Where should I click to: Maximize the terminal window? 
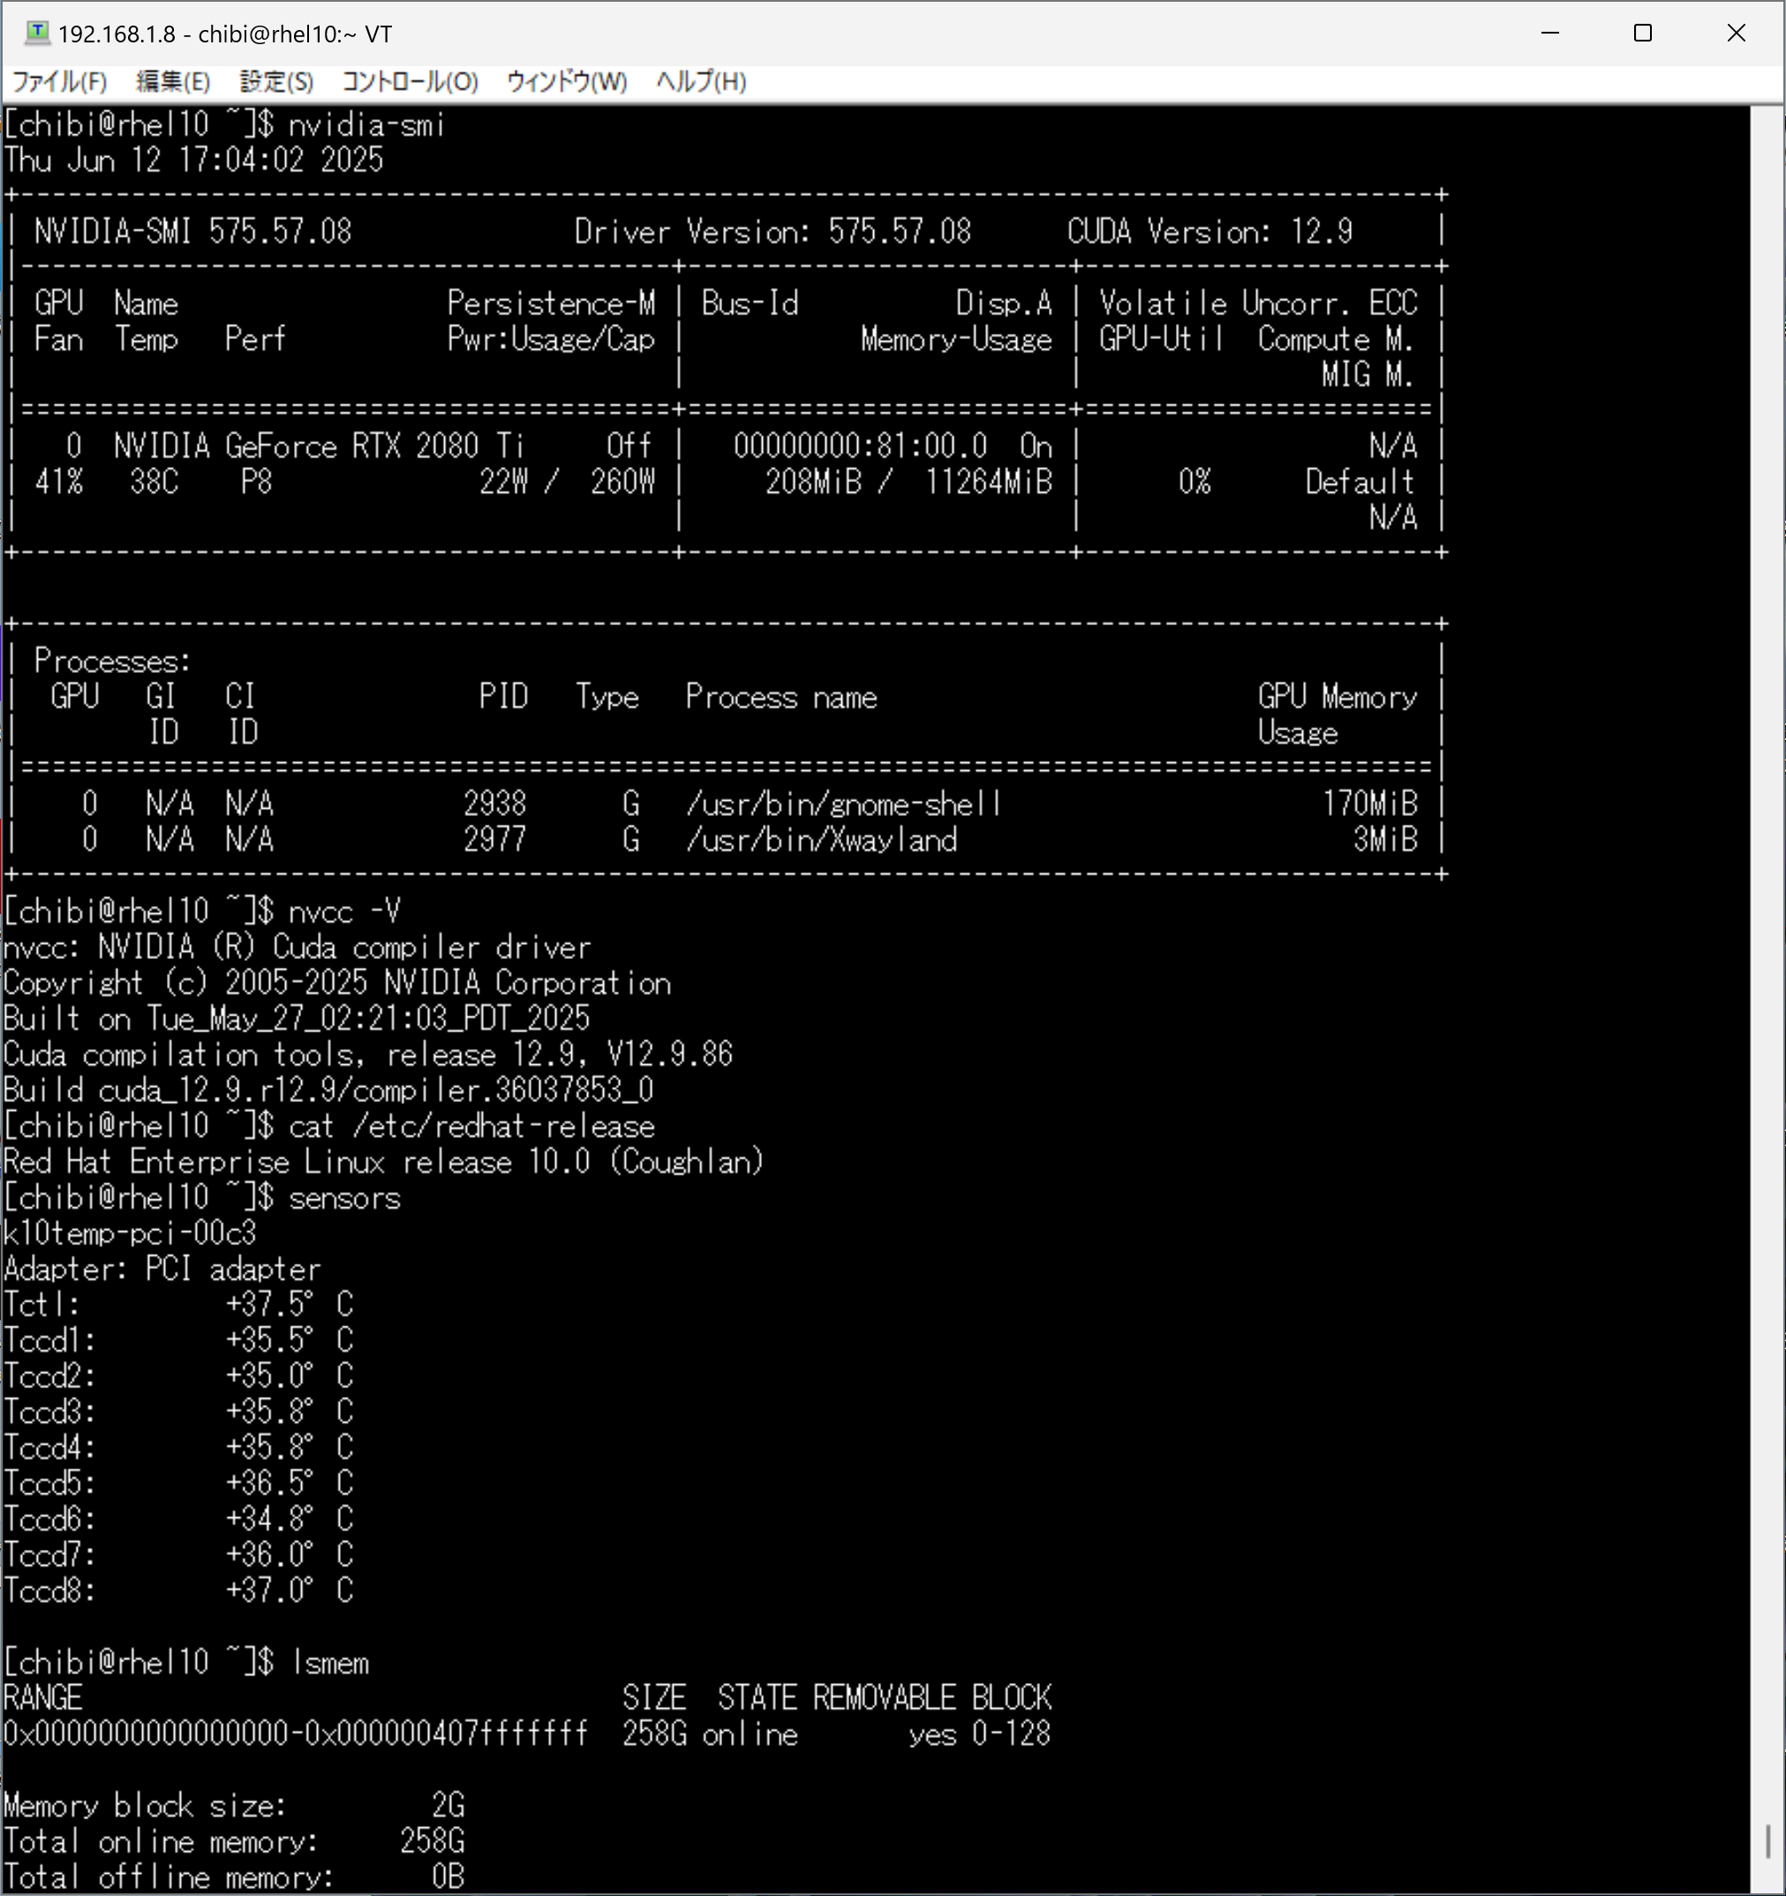click(x=1642, y=34)
